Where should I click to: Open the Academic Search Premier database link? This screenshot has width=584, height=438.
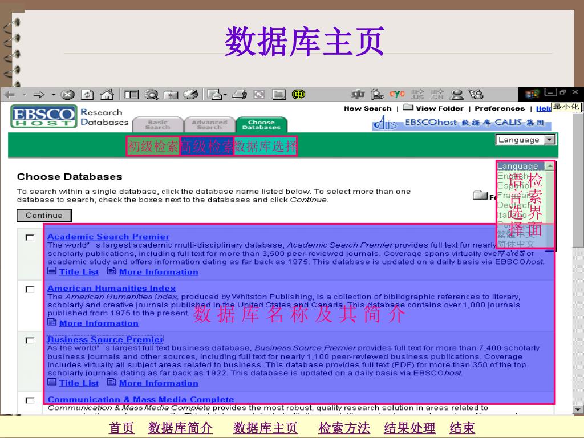tap(108, 237)
